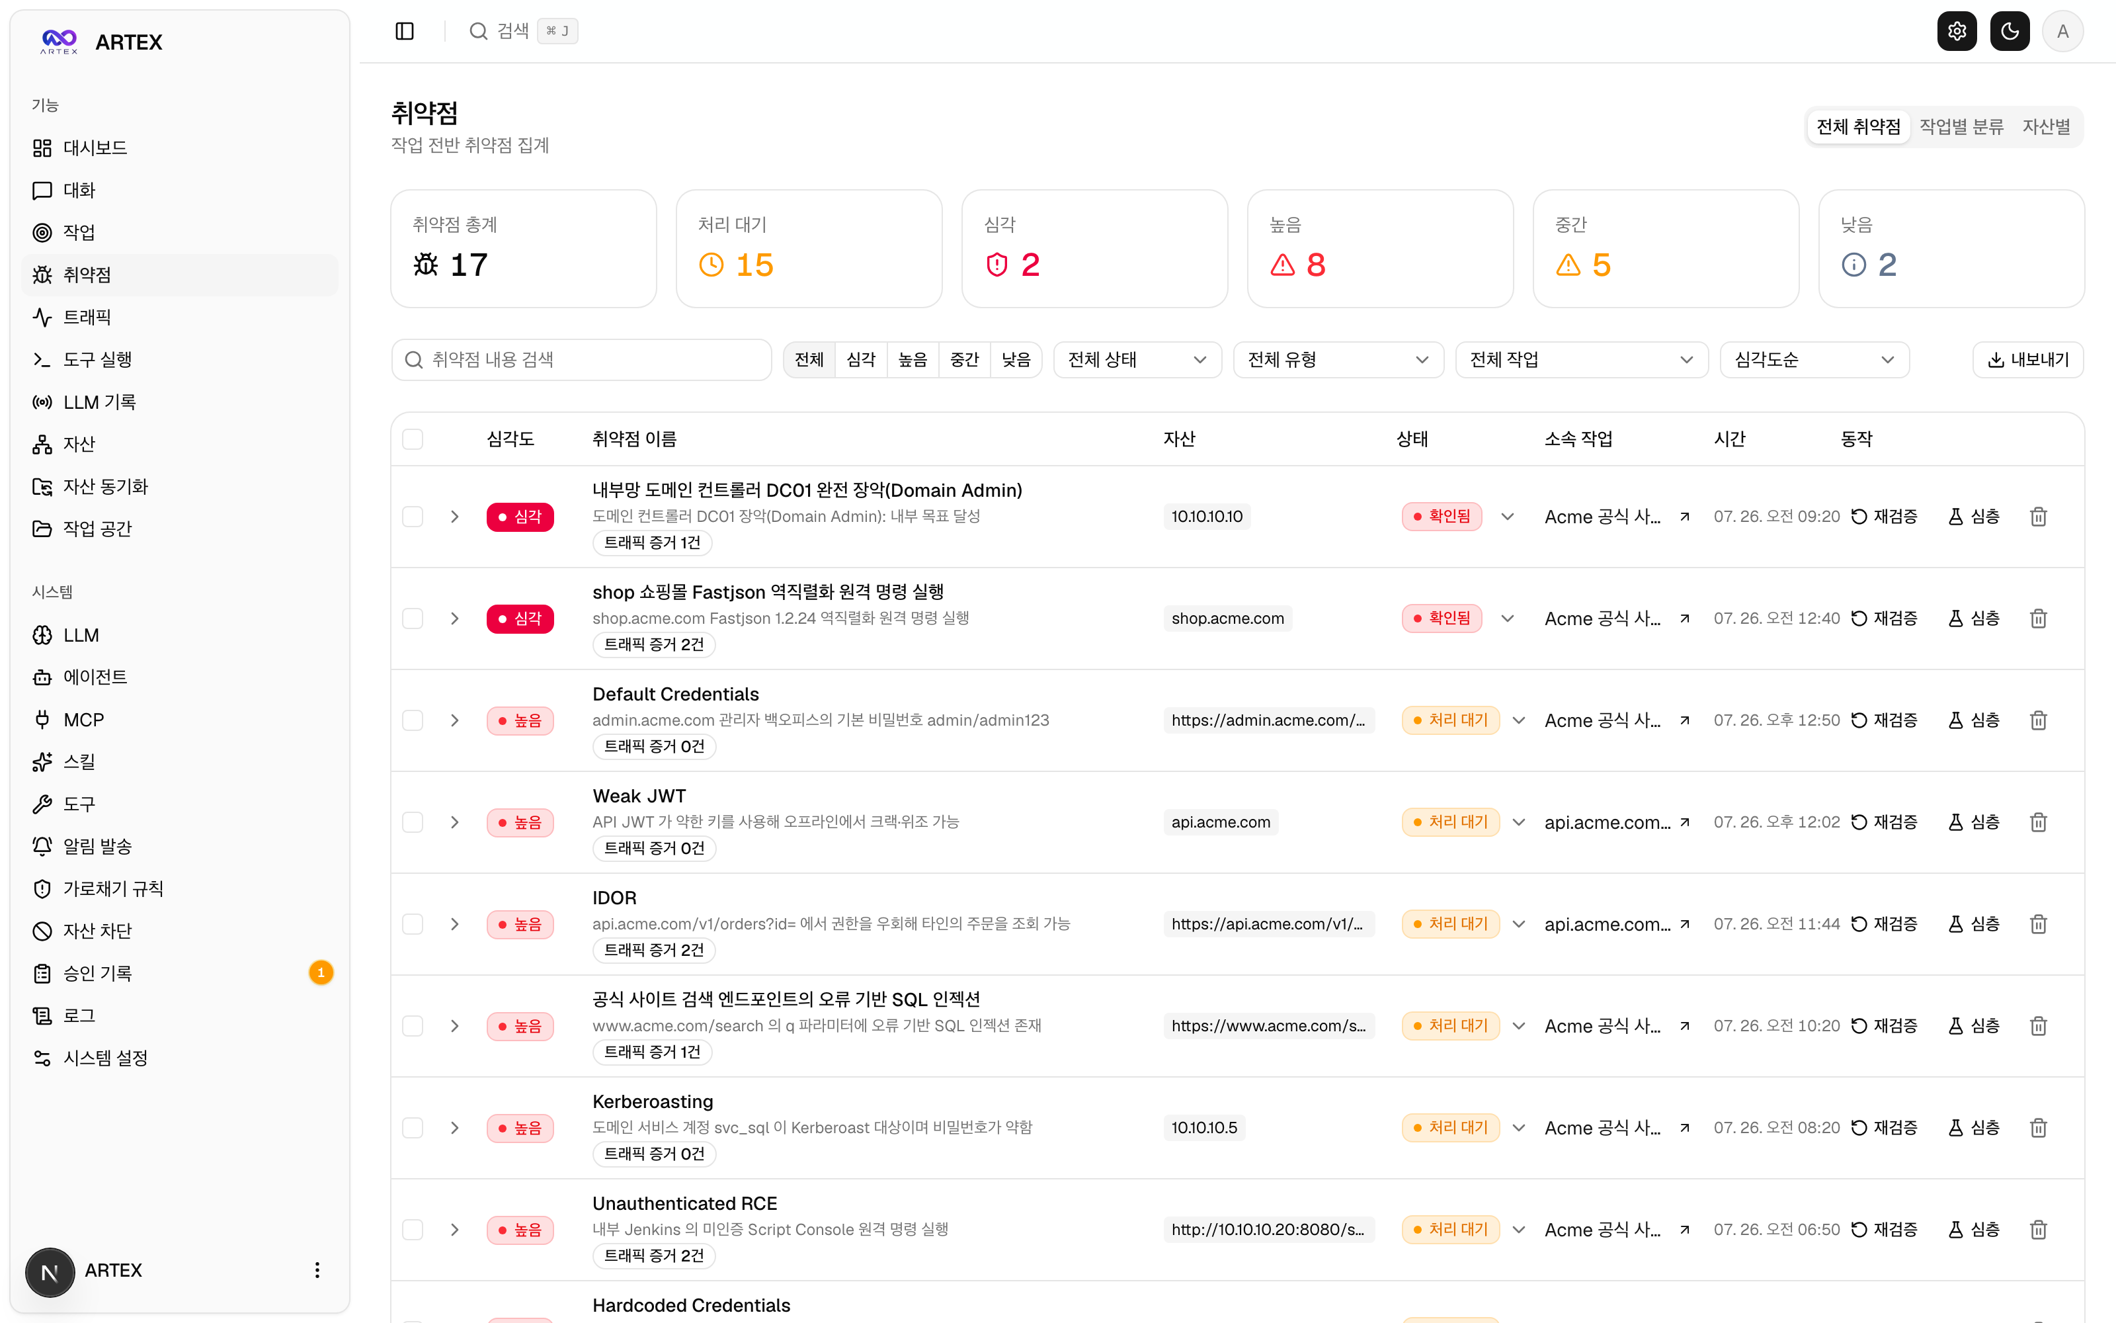The image size is (2116, 1323).
Task: Click 심층 on the Unauthenticated RCE row
Action: (x=1973, y=1229)
